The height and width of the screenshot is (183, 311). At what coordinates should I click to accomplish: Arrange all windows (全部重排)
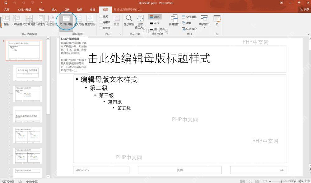pos(189,17)
